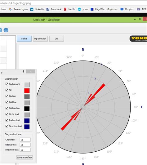The image size is (147, 165).
Task: Pick the Grid line gray swatch
Action: [27, 103]
